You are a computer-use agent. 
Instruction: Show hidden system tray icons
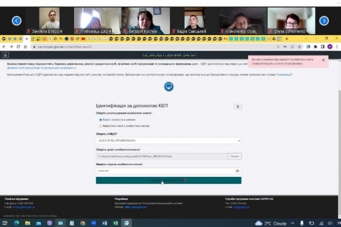pos(293,223)
